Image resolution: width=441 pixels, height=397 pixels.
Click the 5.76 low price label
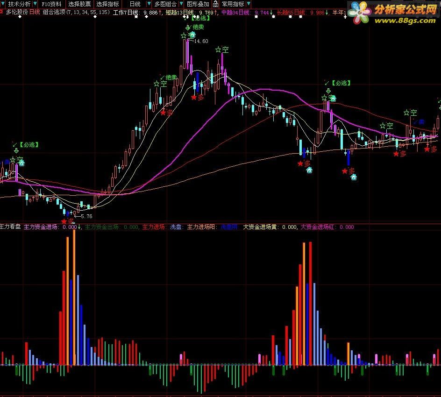coord(86,216)
